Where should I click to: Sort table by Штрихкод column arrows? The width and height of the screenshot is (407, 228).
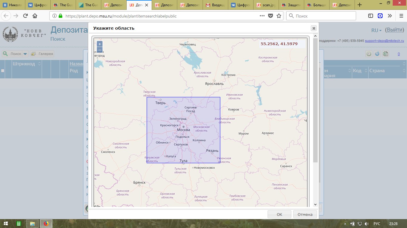coord(39,64)
